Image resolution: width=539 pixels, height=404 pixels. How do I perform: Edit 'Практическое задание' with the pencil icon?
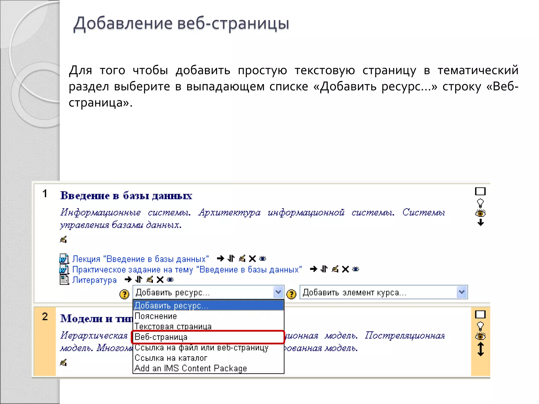(x=335, y=269)
